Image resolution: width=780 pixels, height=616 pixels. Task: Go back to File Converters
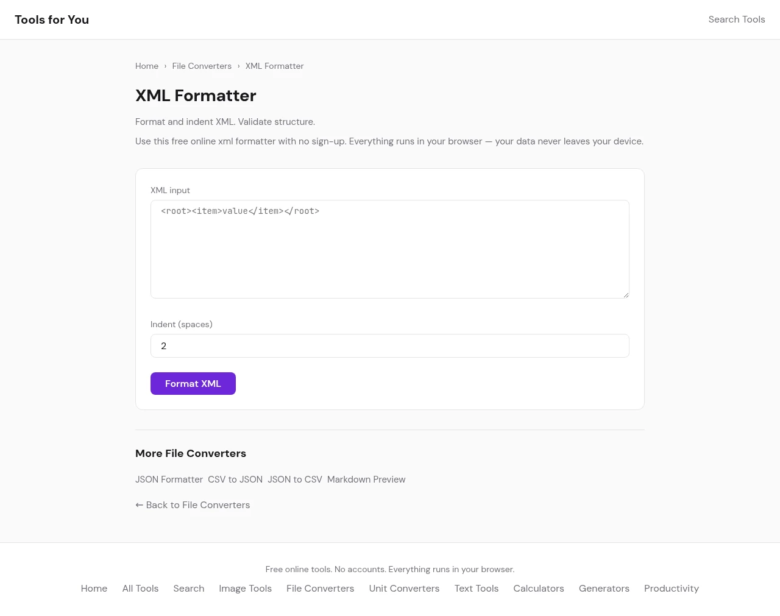point(193,505)
